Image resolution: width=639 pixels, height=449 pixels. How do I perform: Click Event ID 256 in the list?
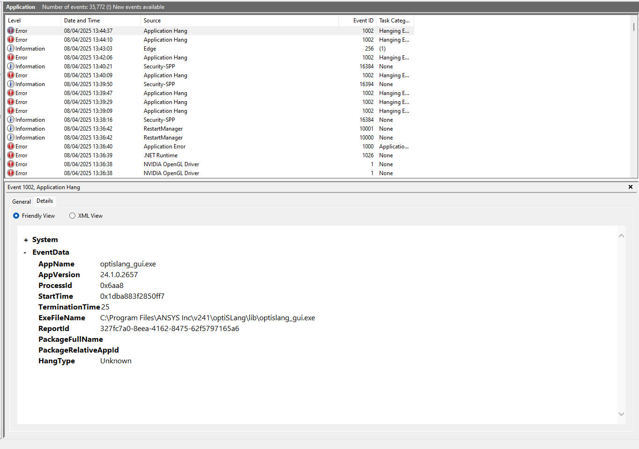pos(369,49)
